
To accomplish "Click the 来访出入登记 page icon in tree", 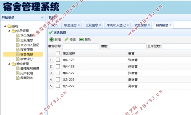I will pos(18,45).
